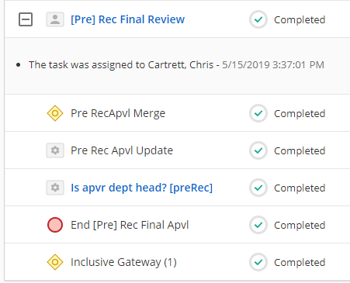
Task: Open the [Pre] Rec Final Review link
Action: tap(128, 19)
